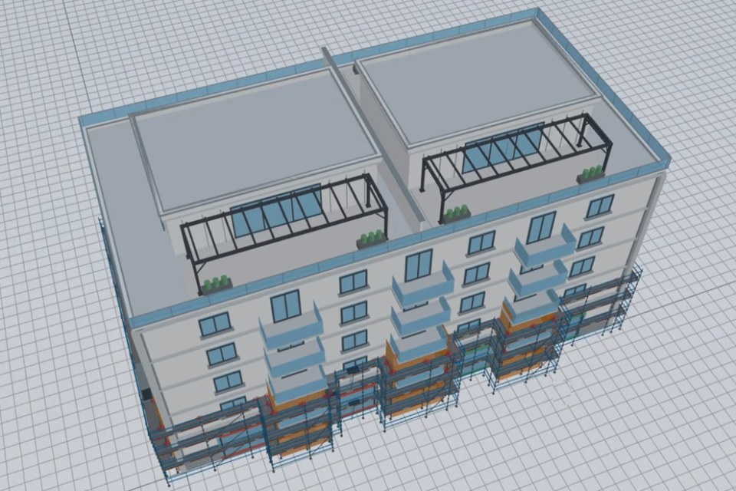736x491 pixels.
Task: Select the planter box at the right pergola's far-right post
Action: pos(590,174)
